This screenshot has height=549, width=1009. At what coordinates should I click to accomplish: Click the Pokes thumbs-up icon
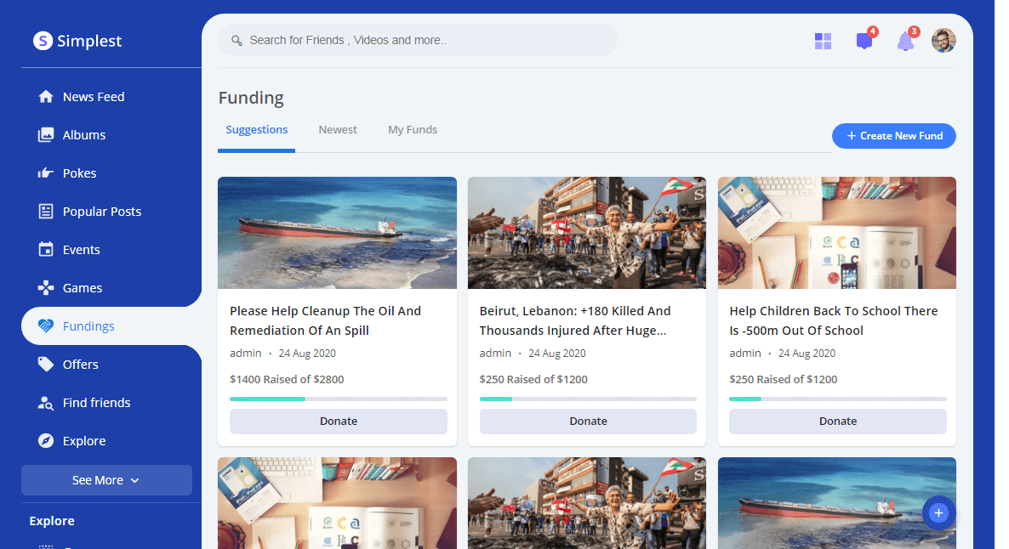46,173
